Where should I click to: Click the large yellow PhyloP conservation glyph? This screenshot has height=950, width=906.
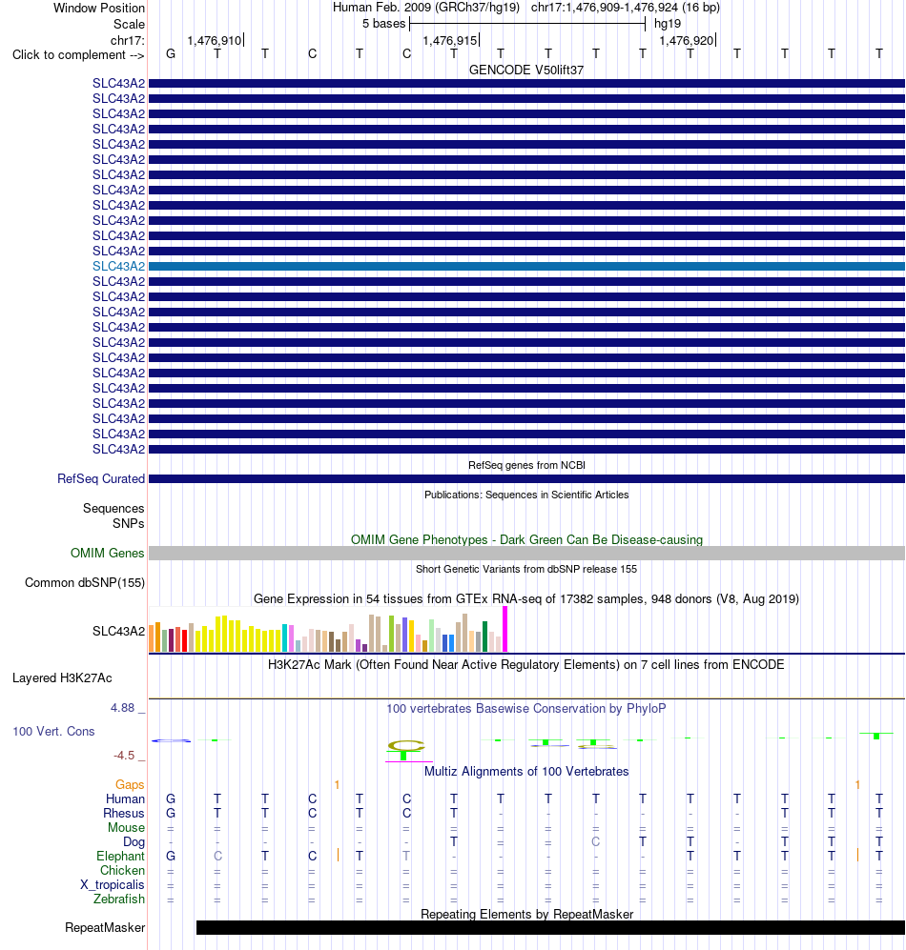[x=406, y=746]
